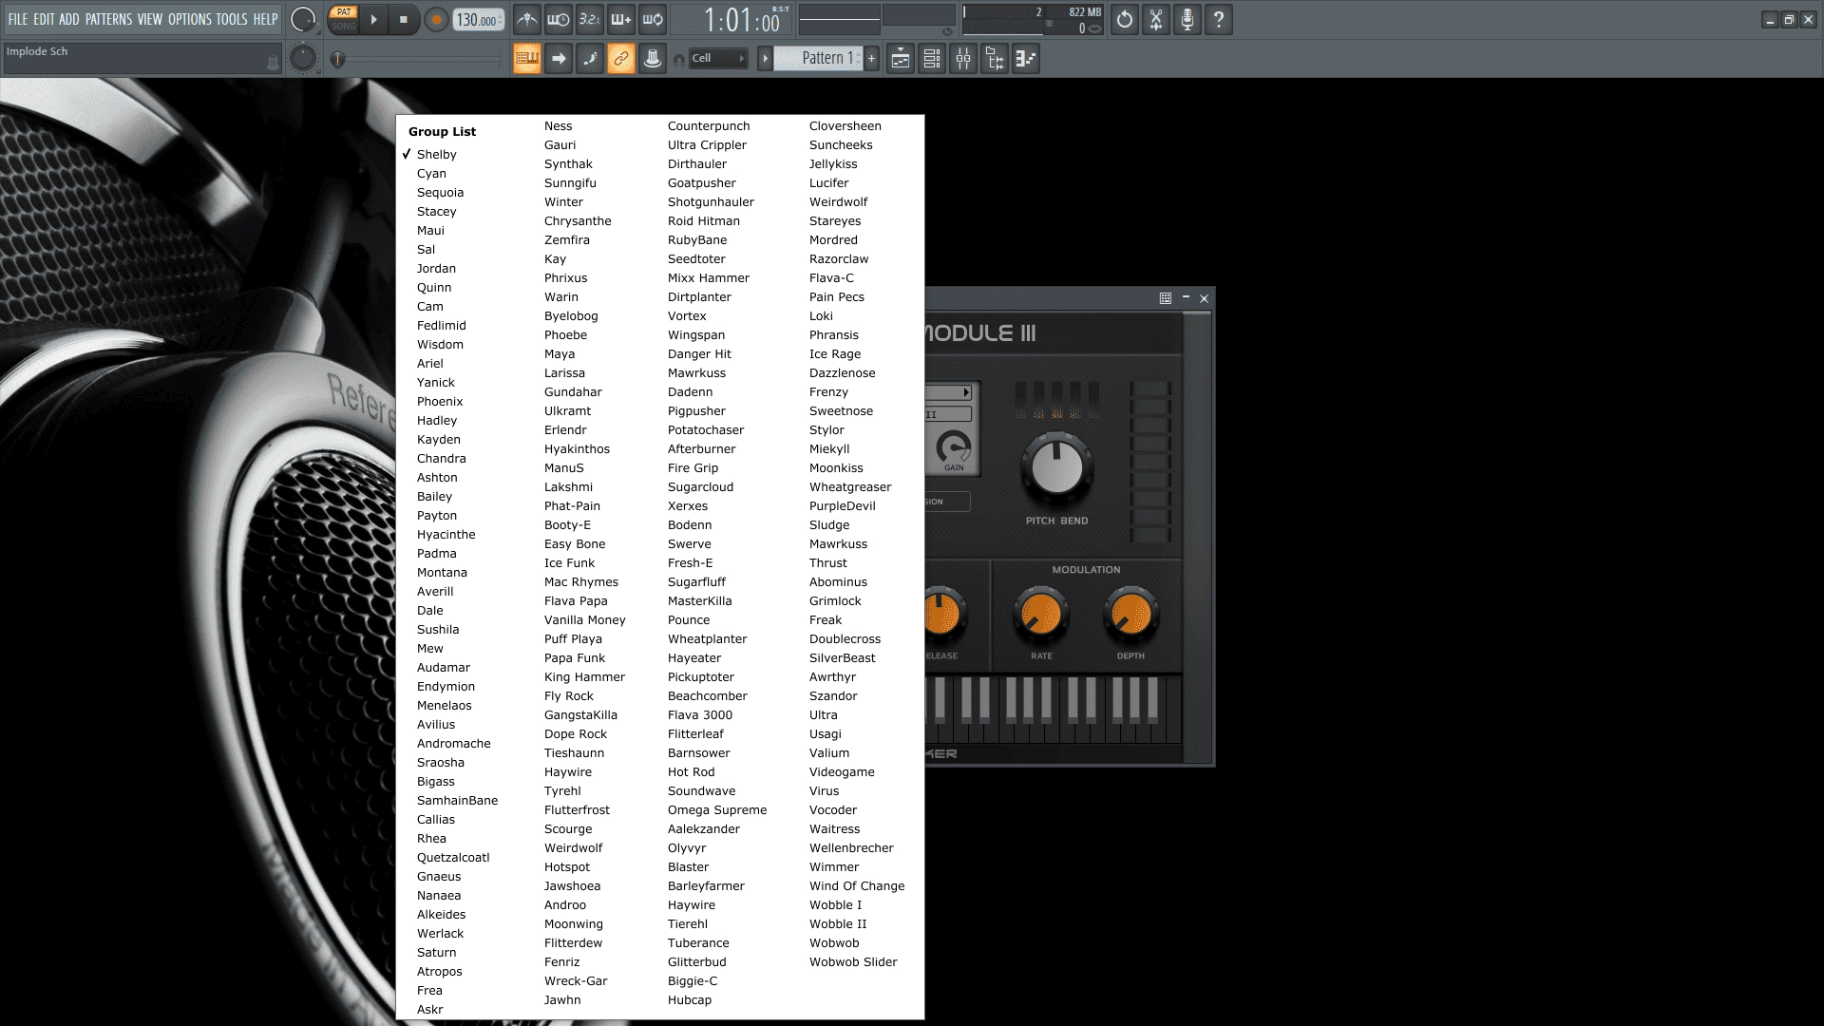The image size is (1824, 1026).
Task: Toggle the 3-2-1 recording countdown
Action: (x=590, y=19)
